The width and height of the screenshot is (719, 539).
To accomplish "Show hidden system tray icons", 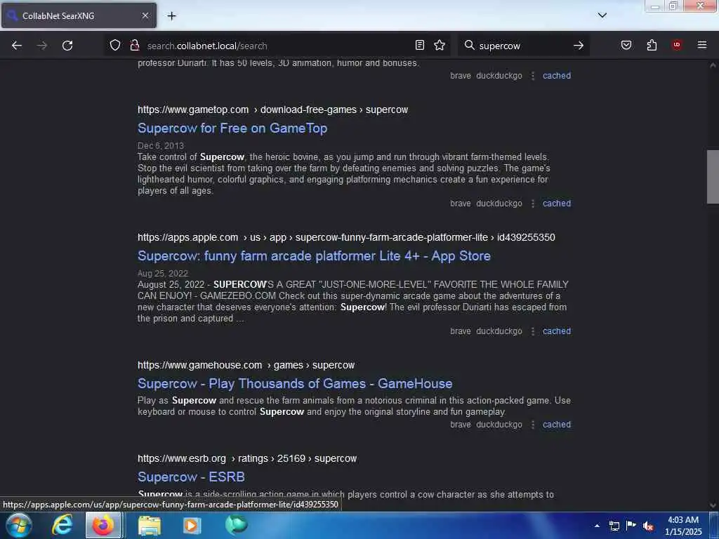I will [597, 526].
